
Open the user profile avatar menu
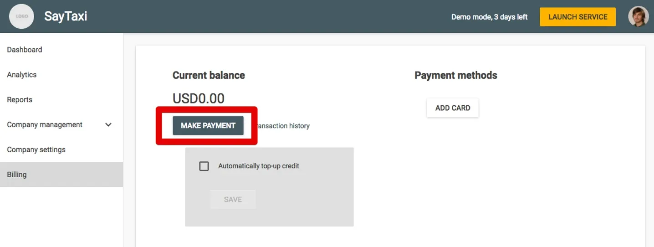[638, 16]
